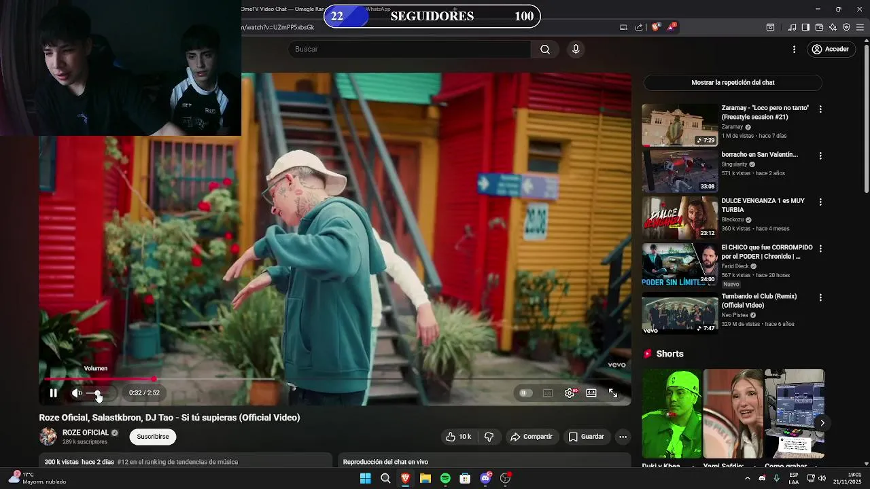The width and height of the screenshot is (870, 489).
Task: Click the browser address bar URL
Action: coord(277,27)
